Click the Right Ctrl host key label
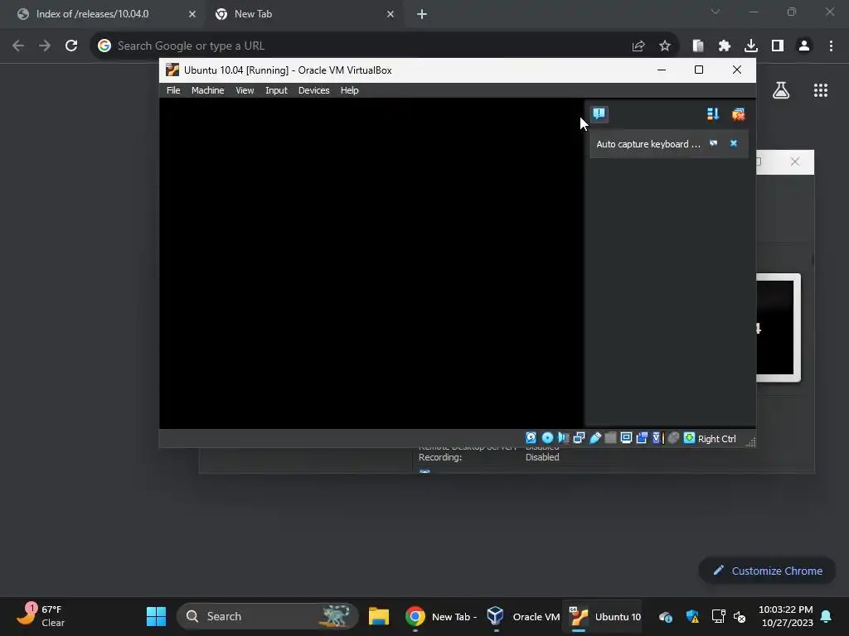The height and width of the screenshot is (636, 849). [717, 439]
